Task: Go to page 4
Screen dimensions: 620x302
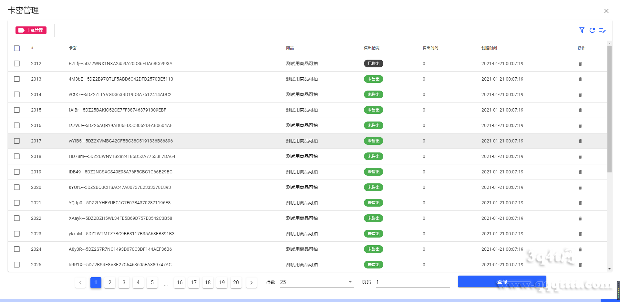Action: 138,283
